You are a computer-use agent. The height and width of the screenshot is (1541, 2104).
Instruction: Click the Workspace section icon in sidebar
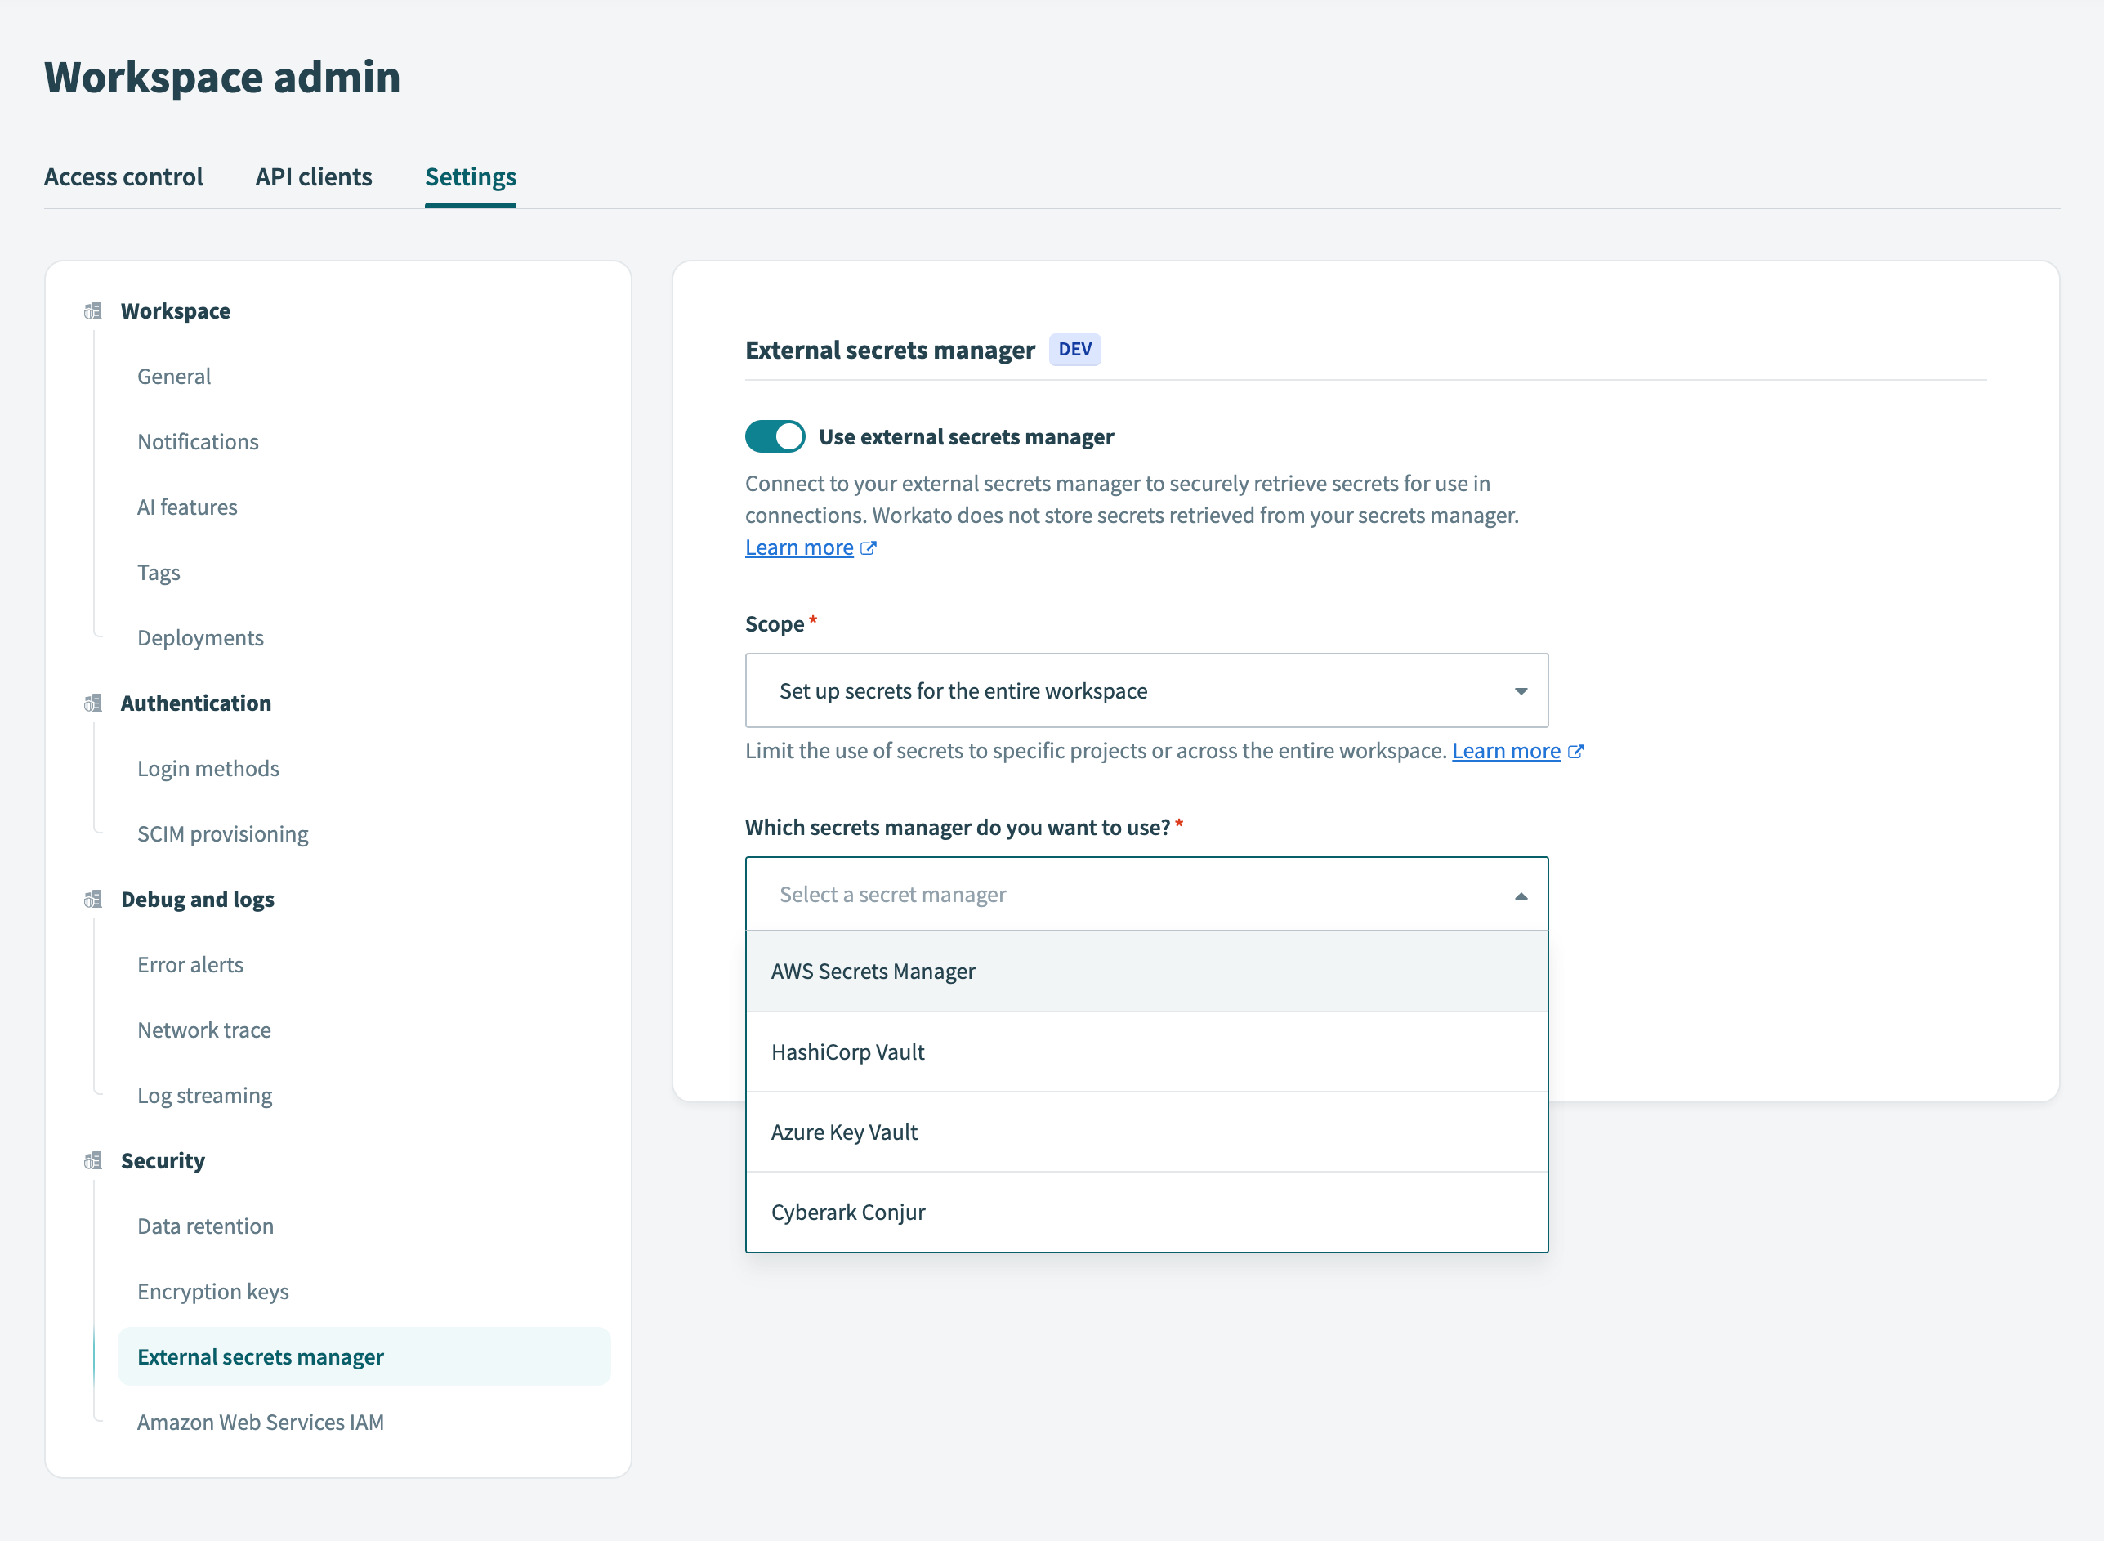pos(92,310)
